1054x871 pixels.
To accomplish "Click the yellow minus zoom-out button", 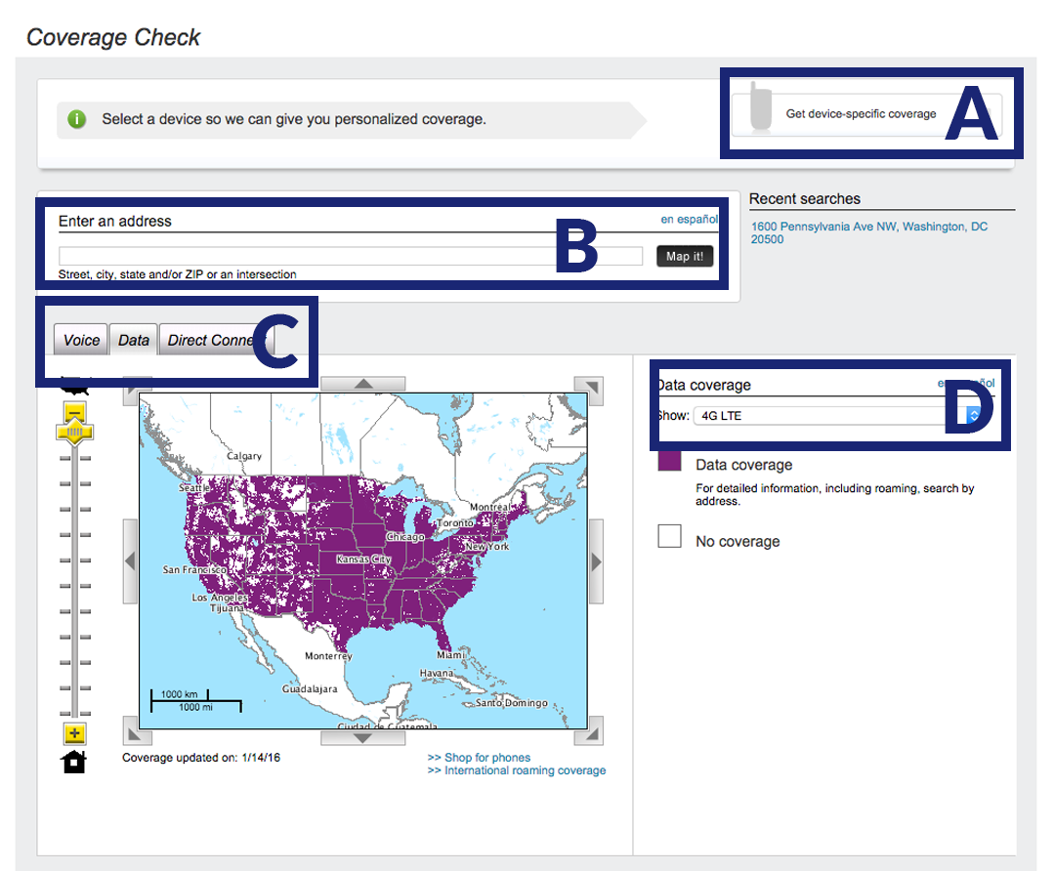I will tap(75, 411).
